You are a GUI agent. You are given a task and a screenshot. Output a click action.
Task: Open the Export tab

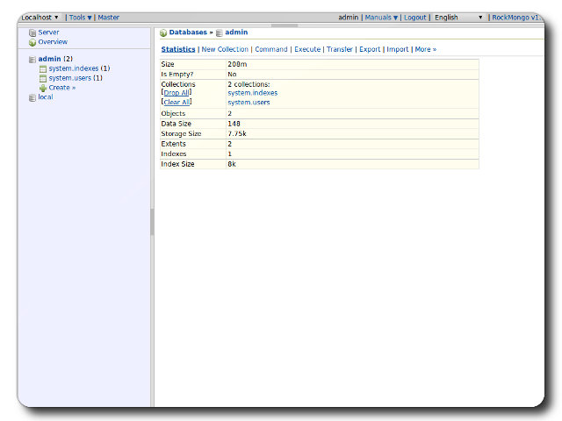click(370, 49)
